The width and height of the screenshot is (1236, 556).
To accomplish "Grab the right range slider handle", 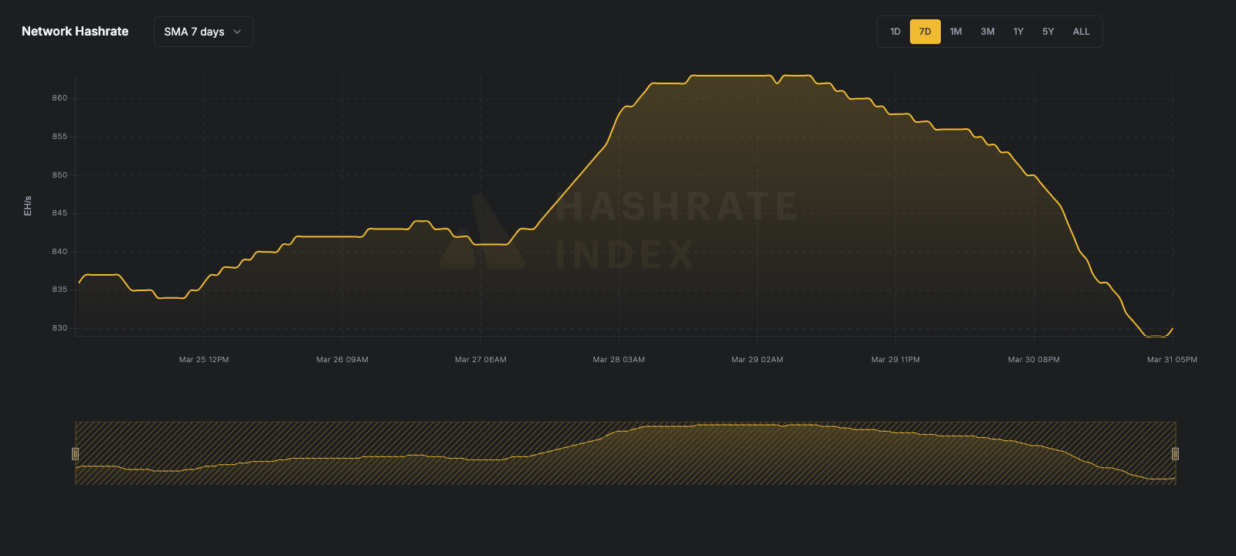I will click(1175, 454).
